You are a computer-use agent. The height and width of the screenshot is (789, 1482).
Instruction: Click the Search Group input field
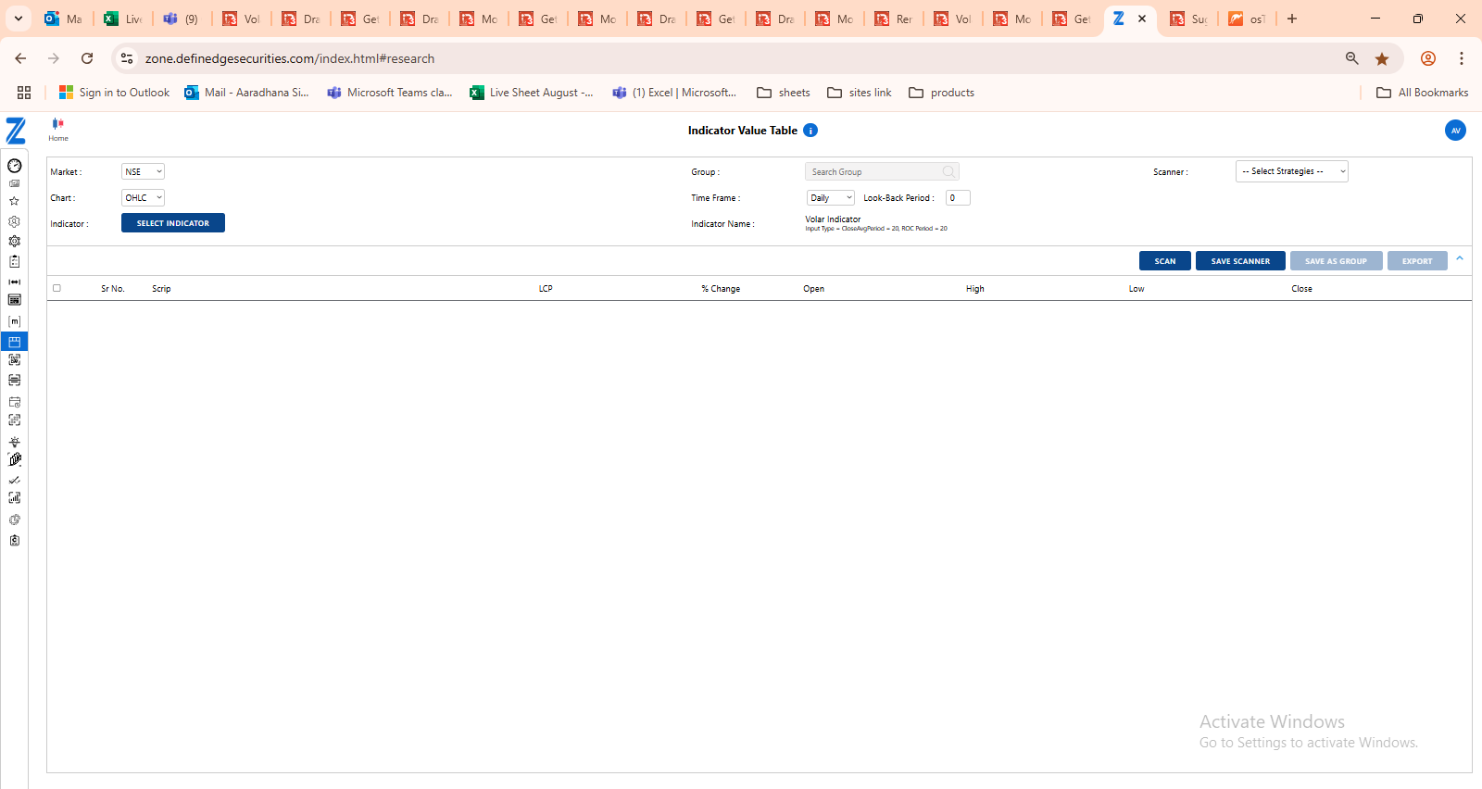pos(881,171)
